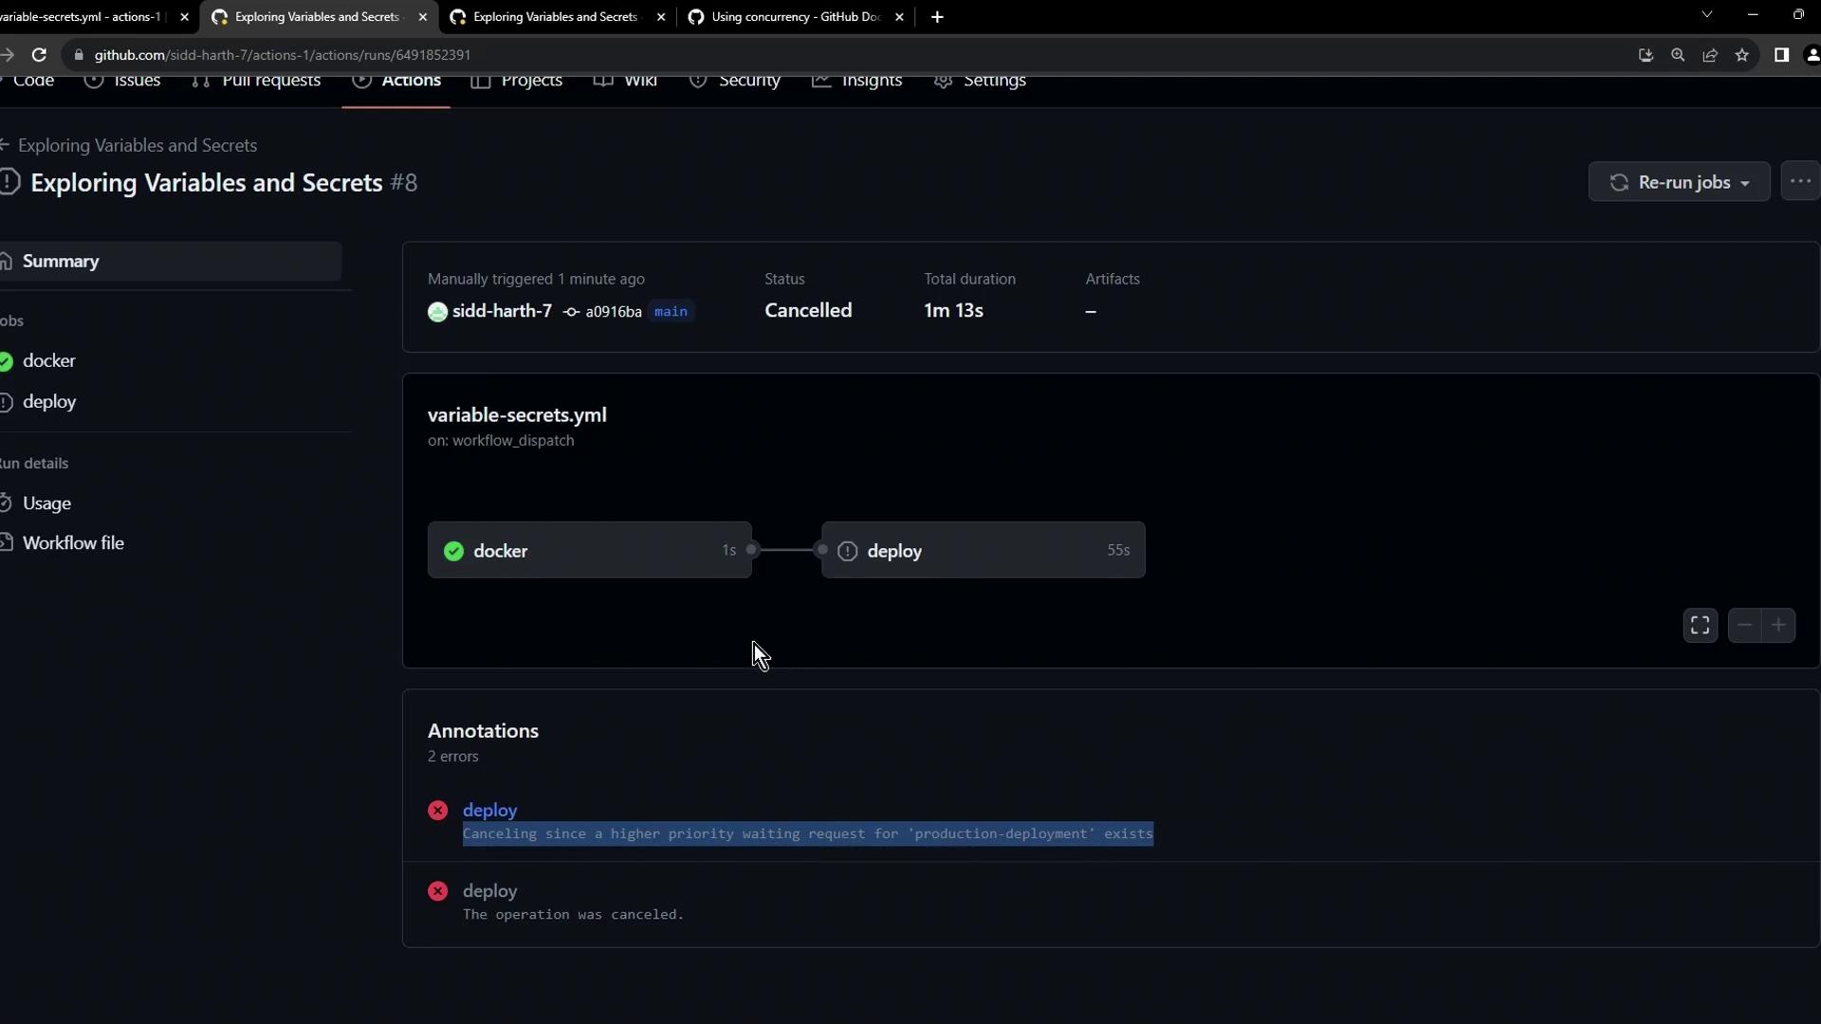Open the Insights repository tab
Image resolution: width=1821 pixels, height=1024 pixels.
pos(870,82)
